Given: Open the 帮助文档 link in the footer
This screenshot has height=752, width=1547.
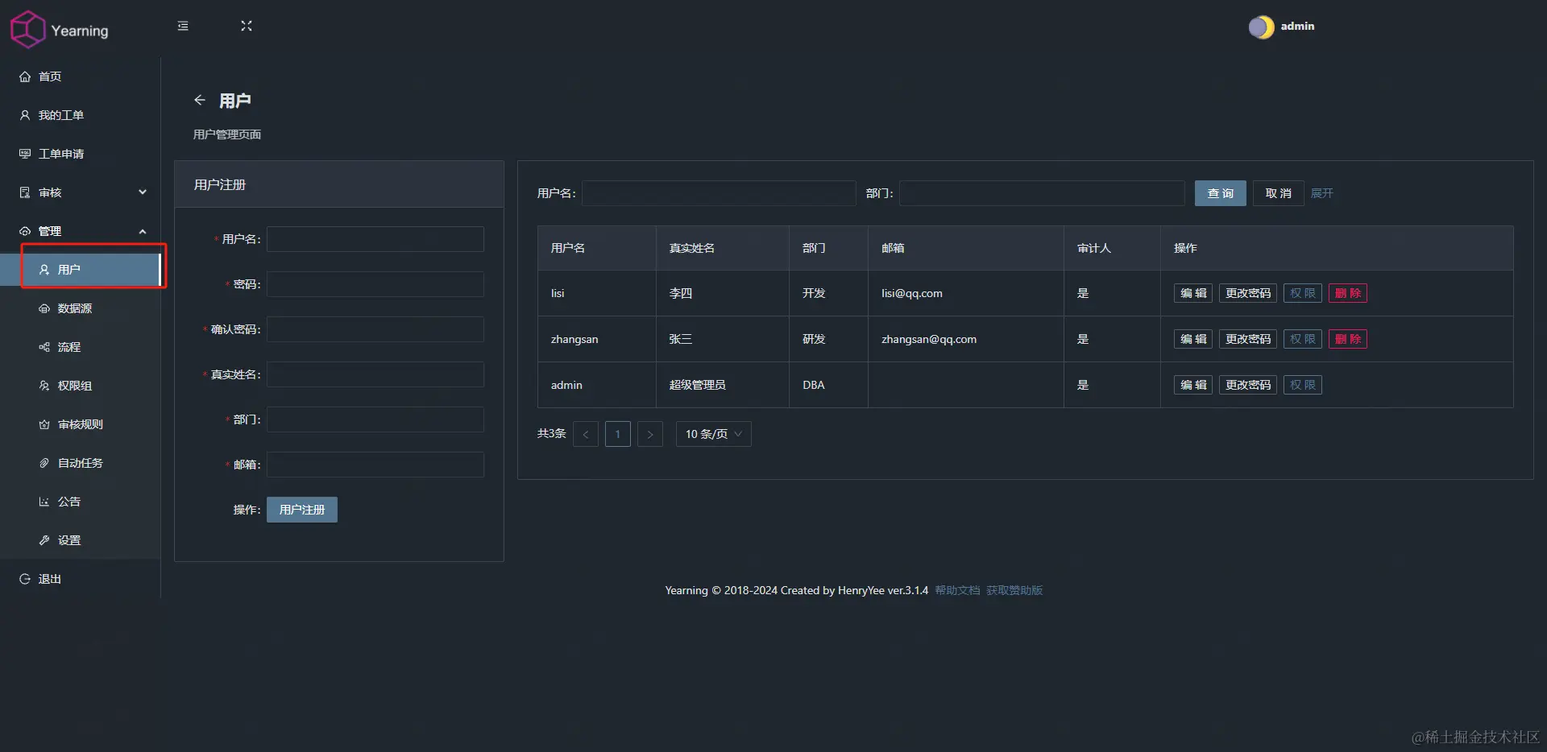Looking at the screenshot, I should pyautogui.click(x=957, y=590).
